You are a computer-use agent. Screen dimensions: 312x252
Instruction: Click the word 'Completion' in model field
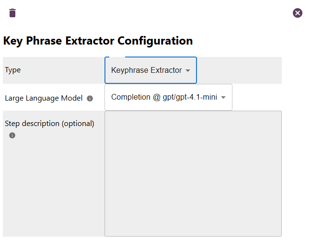(x=130, y=97)
